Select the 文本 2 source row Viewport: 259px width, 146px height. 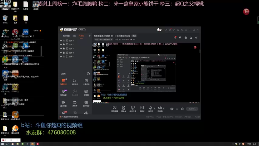click(x=75, y=53)
